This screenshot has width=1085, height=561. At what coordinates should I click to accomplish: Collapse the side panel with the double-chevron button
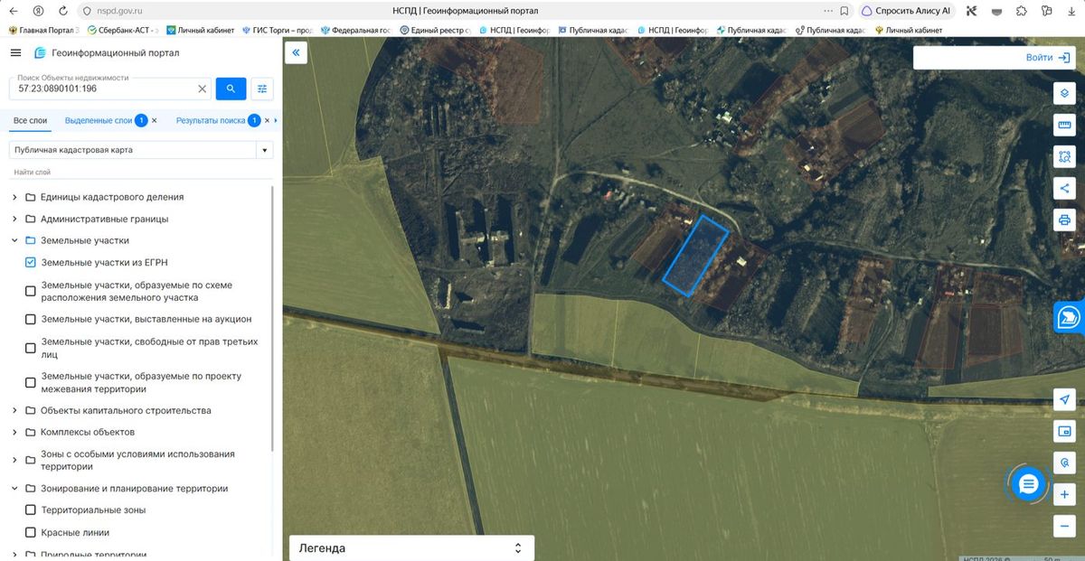(x=296, y=53)
